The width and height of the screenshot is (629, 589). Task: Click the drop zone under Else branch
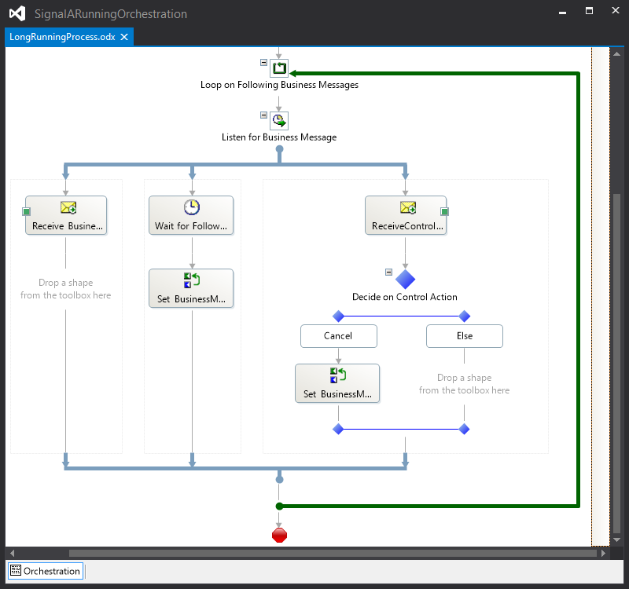click(x=464, y=384)
